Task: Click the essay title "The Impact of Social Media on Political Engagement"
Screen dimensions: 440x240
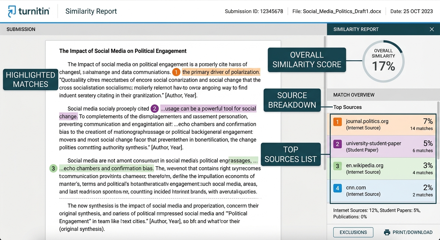Action: pos(123,51)
